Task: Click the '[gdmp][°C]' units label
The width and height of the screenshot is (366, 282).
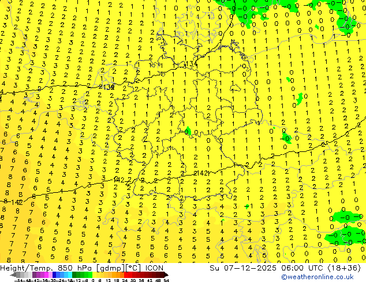Action: 119,268
